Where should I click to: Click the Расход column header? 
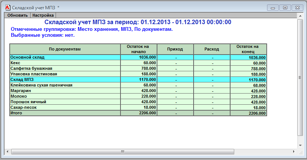[x=212, y=49]
